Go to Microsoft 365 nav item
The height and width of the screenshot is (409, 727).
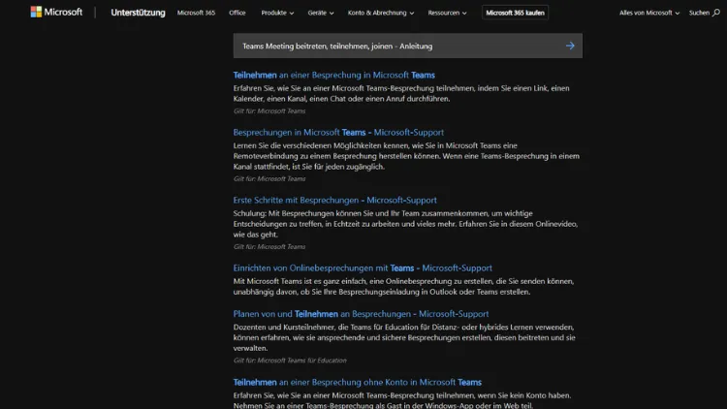(197, 14)
